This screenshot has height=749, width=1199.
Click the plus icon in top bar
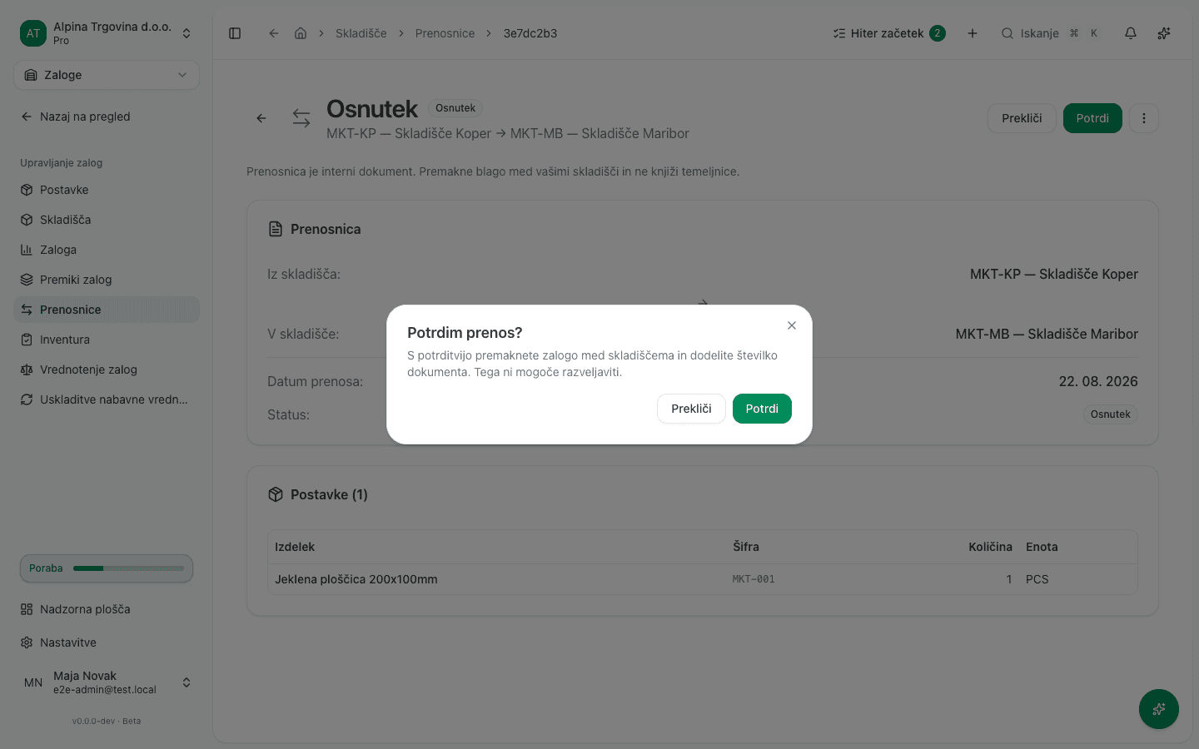tap(973, 33)
